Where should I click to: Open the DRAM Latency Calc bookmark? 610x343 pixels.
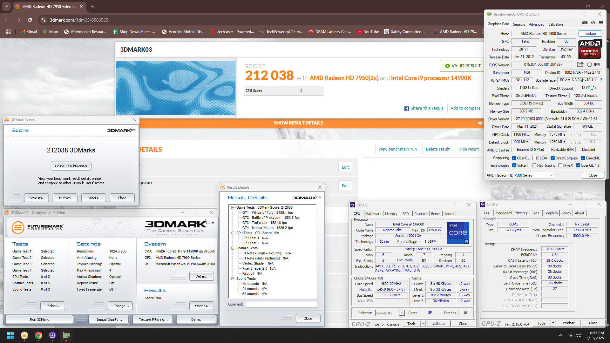(330, 32)
